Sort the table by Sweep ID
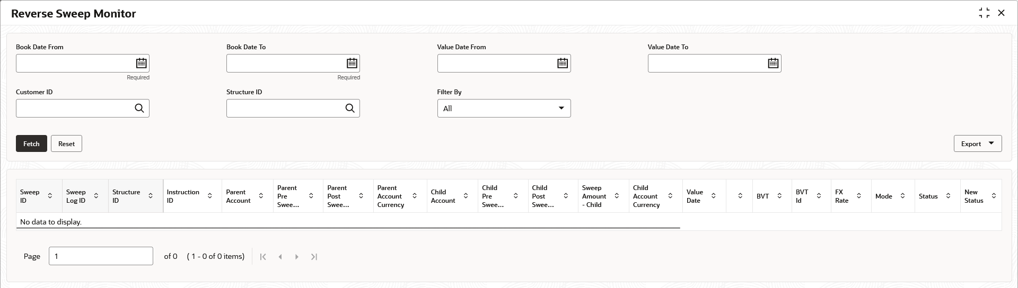 [x=50, y=196]
